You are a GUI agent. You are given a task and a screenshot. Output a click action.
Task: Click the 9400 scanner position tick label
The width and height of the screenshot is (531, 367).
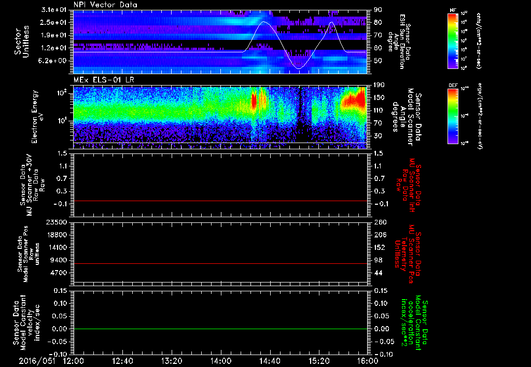[59, 260]
